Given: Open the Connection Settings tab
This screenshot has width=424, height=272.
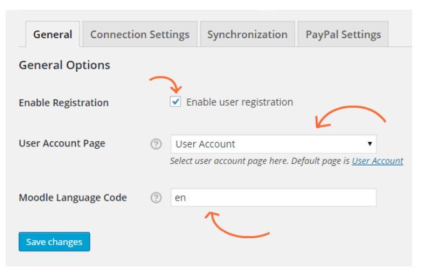Looking at the screenshot, I should point(139,34).
